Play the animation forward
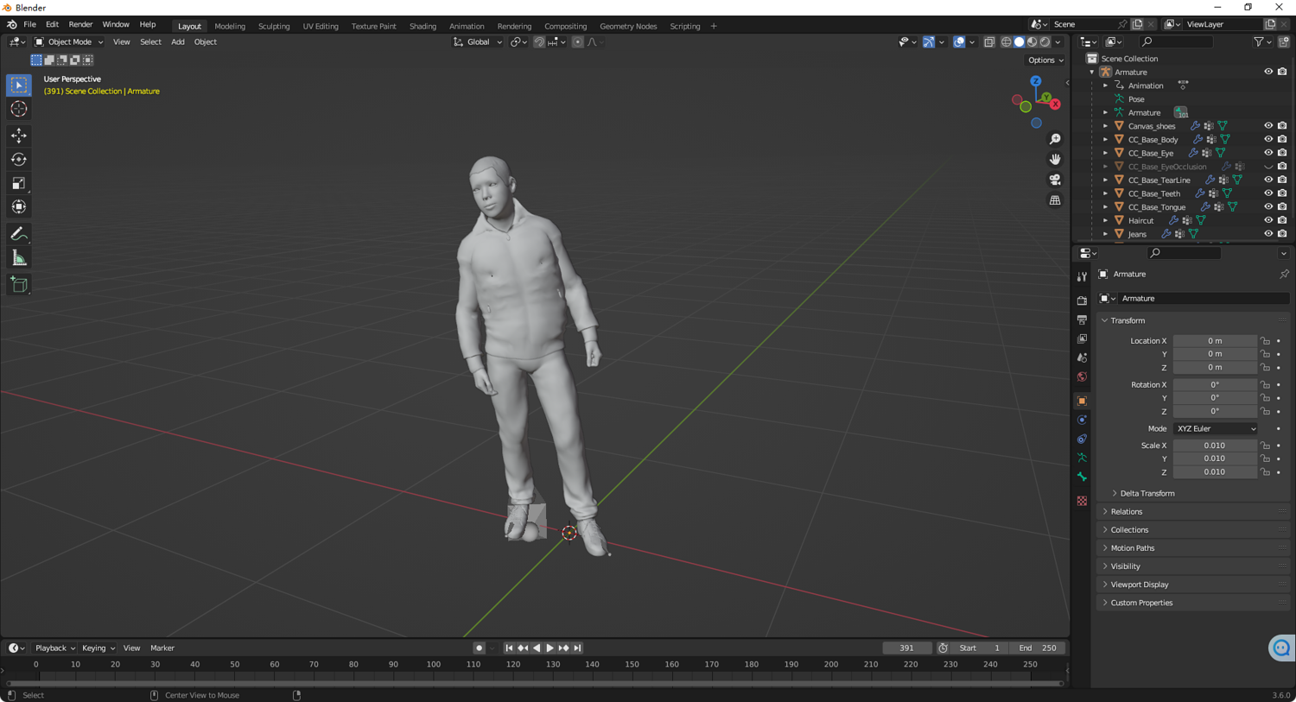Image resolution: width=1296 pixels, height=702 pixels. (x=550, y=648)
